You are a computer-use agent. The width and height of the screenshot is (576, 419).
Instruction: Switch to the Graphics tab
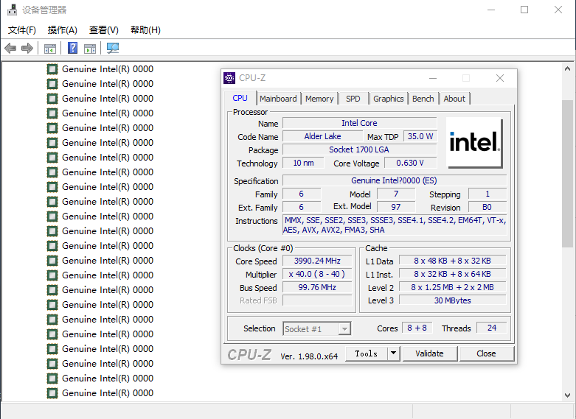click(x=388, y=99)
